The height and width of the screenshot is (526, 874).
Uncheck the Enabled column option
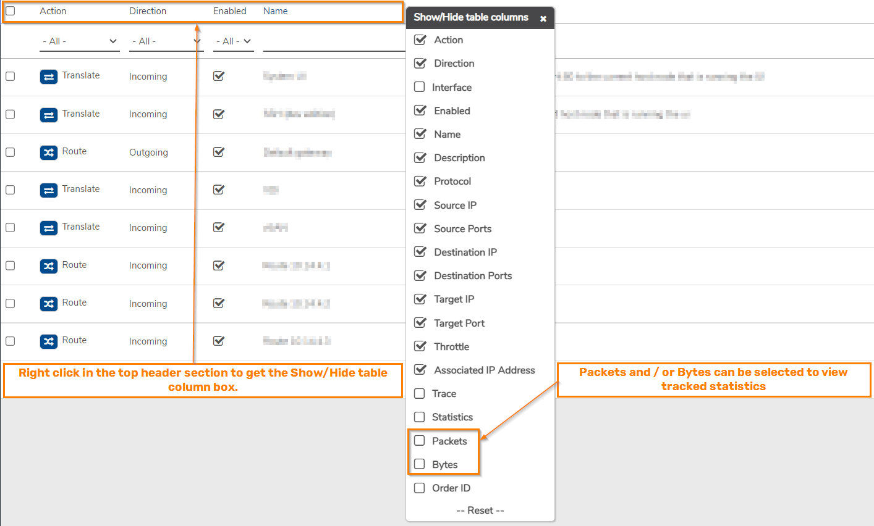(x=420, y=111)
